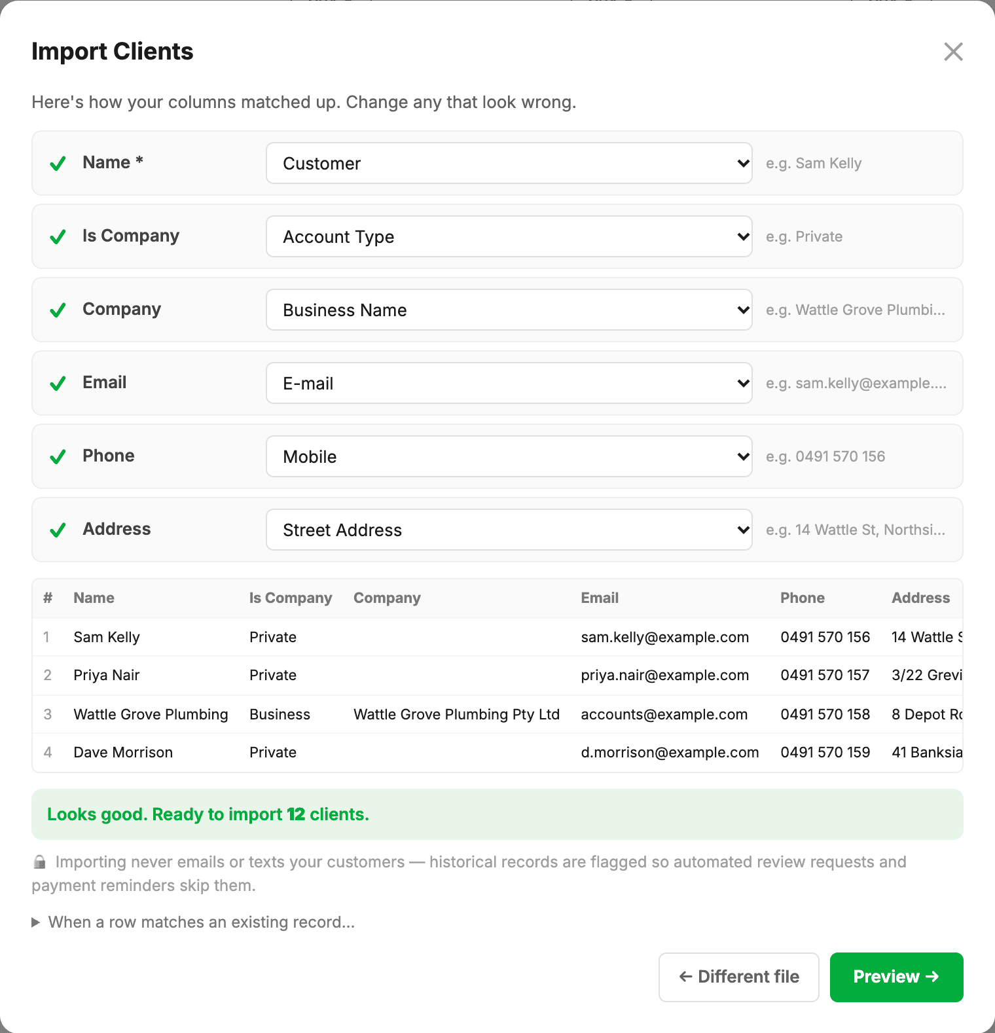Viewport: 995px width, 1033px height.
Task: Click accounts@example.com in the table
Action: coord(664,714)
